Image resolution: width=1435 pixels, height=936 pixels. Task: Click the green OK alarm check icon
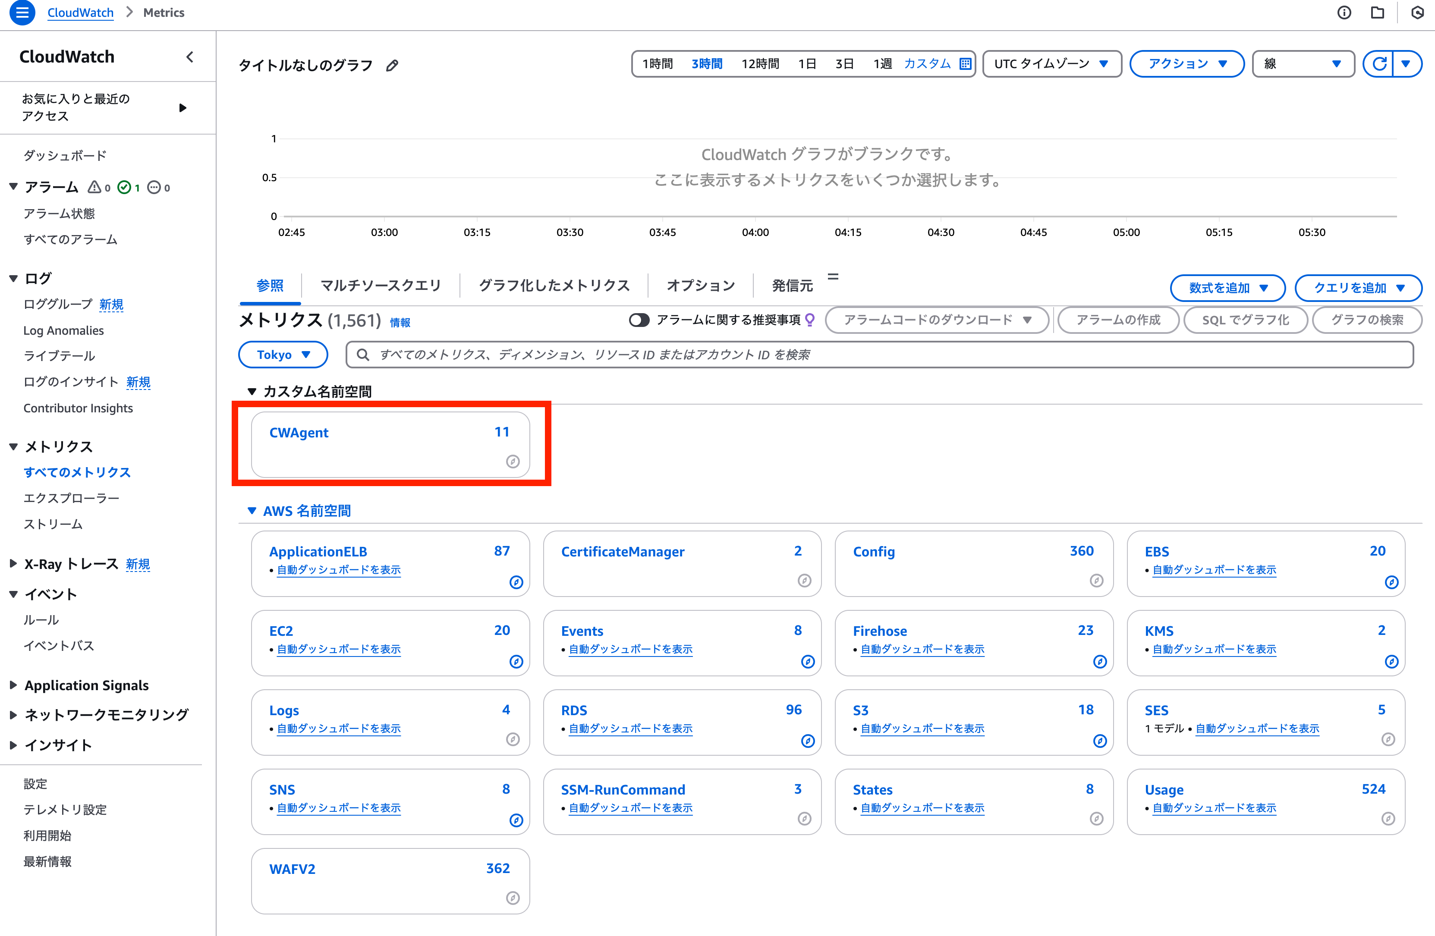click(124, 188)
